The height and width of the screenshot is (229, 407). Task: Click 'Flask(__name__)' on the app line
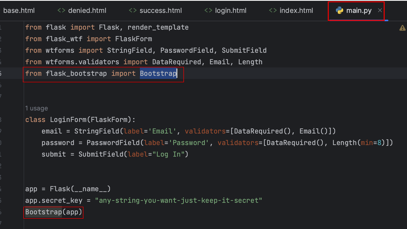[x=80, y=189]
